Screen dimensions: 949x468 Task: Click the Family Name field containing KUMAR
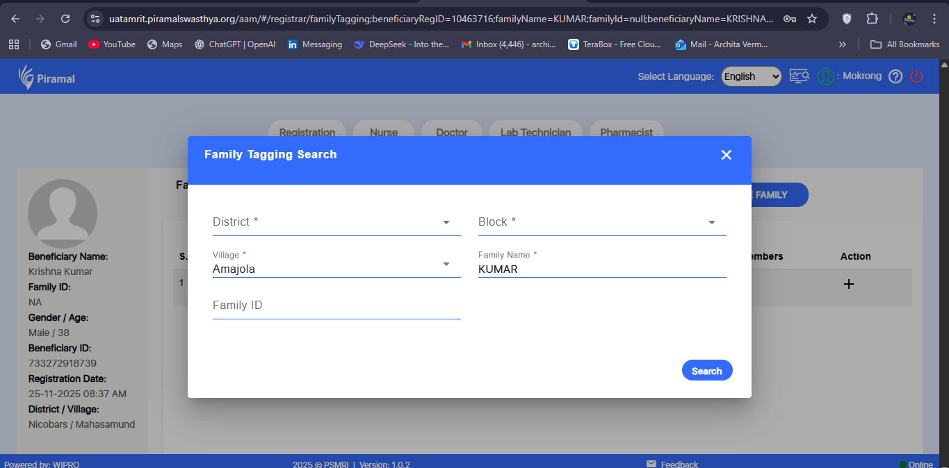click(x=601, y=269)
